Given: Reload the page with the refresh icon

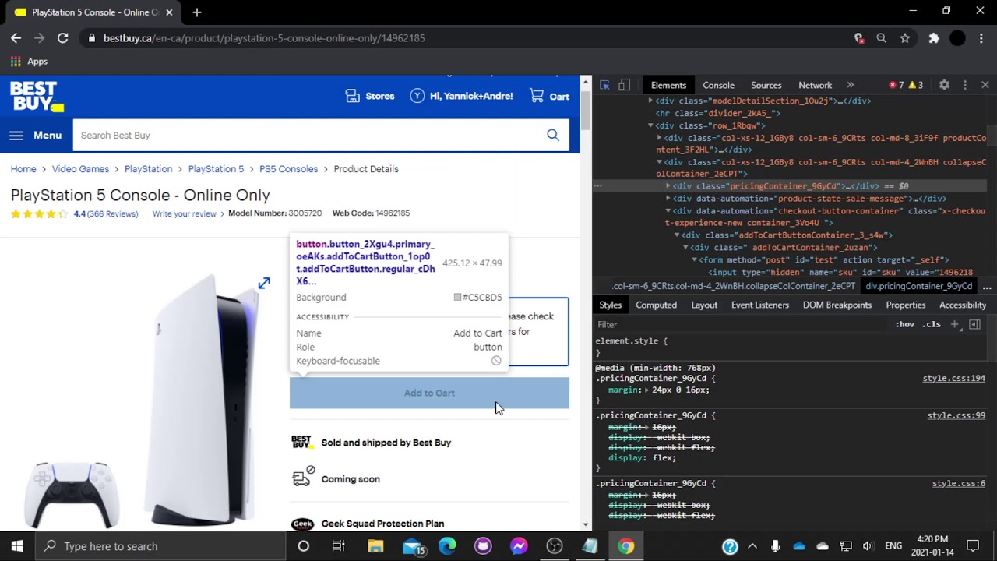Looking at the screenshot, I should (62, 37).
